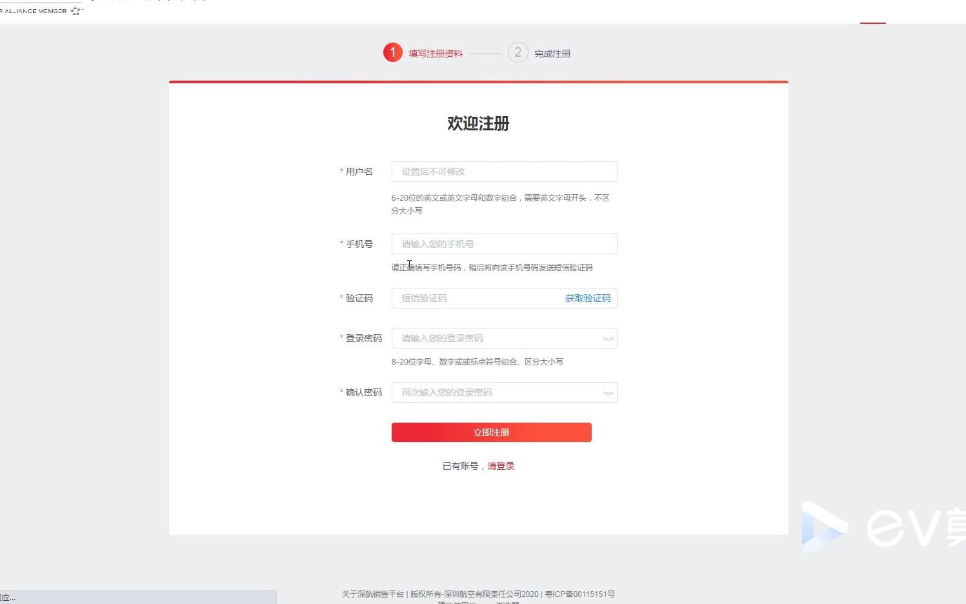Screen dimensions: 966x604
Task: Click the 获取验证码 link
Action: pos(588,298)
